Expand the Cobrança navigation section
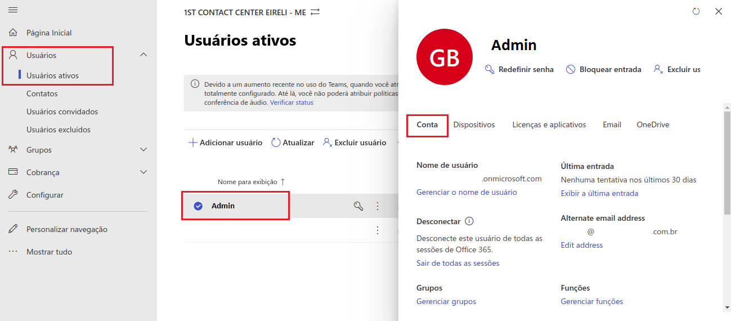The image size is (731, 321). [x=143, y=172]
